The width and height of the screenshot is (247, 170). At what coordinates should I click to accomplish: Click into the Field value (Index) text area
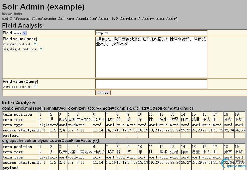point(151,57)
